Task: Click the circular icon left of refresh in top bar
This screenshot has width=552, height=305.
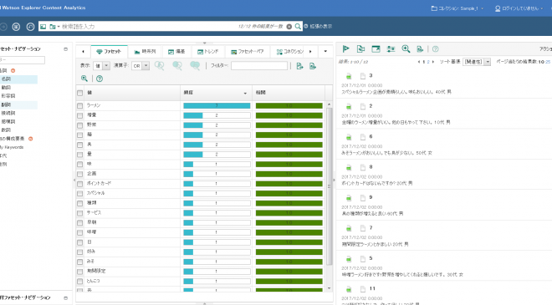Action: tap(16, 27)
